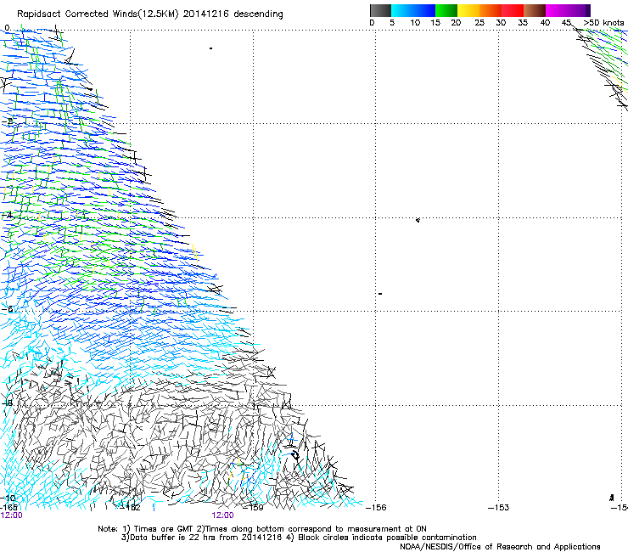Click the legend tick label 40
Screen dimensions: 628x552
pyautogui.click(x=545, y=23)
